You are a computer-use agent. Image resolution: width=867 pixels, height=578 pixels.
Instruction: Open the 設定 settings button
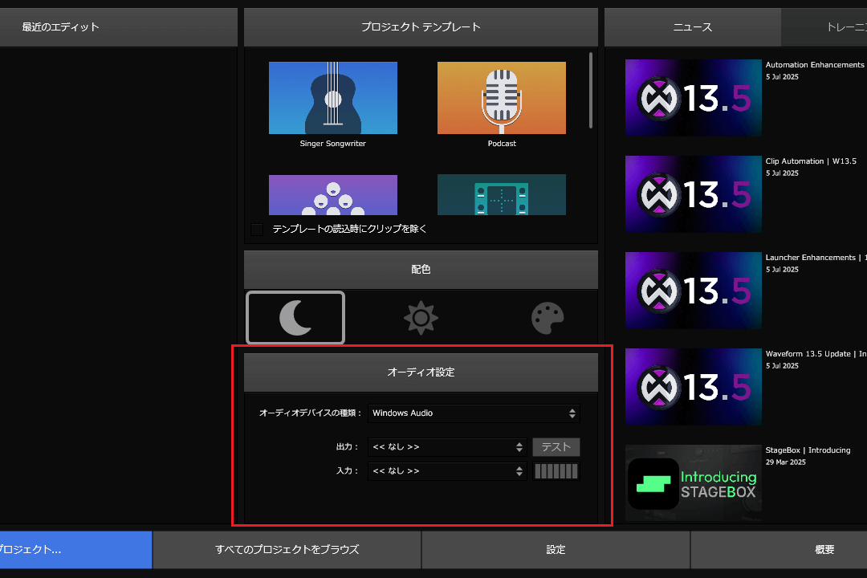(x=556, y=550)
